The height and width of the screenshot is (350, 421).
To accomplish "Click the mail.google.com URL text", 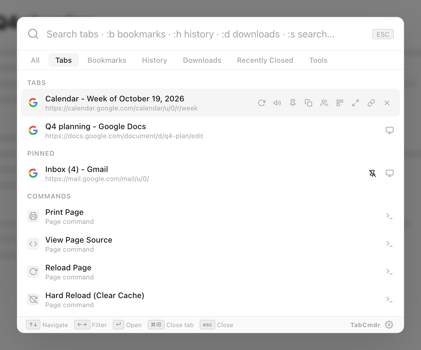I will pyautogui.click(x=97, y=179).
